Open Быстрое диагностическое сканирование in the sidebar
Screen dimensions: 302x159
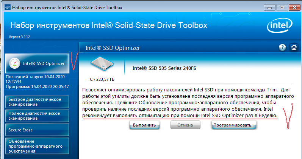click(37, 102)
